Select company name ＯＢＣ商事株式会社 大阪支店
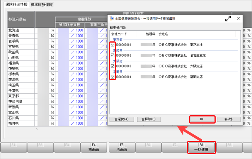The width and height of the screenshot is (252, 159). point(180,66)
